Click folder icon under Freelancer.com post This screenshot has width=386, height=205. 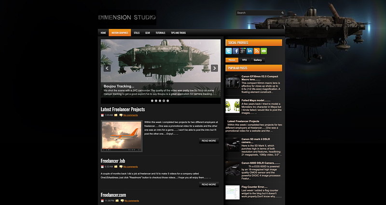point(117,201)
